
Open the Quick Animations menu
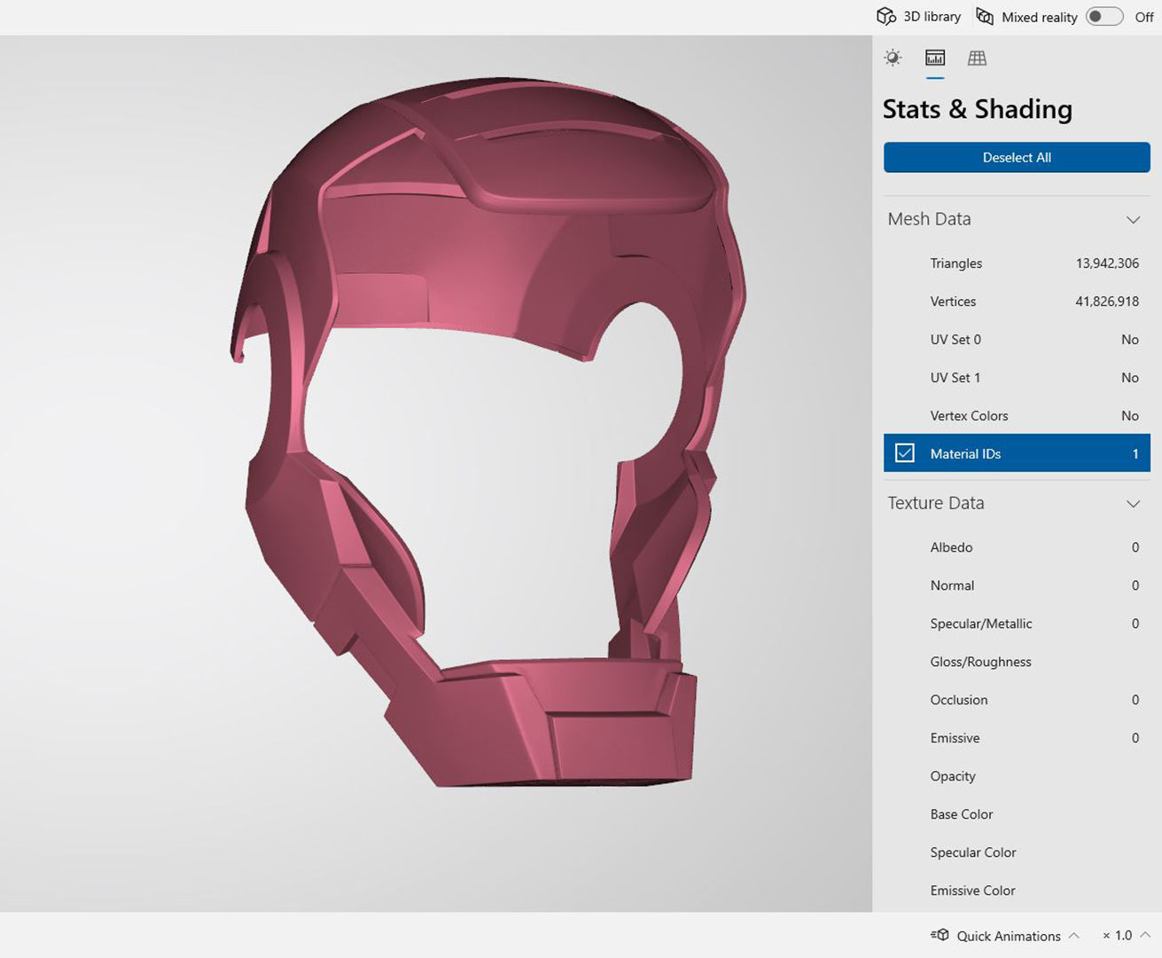(1005, 936)
